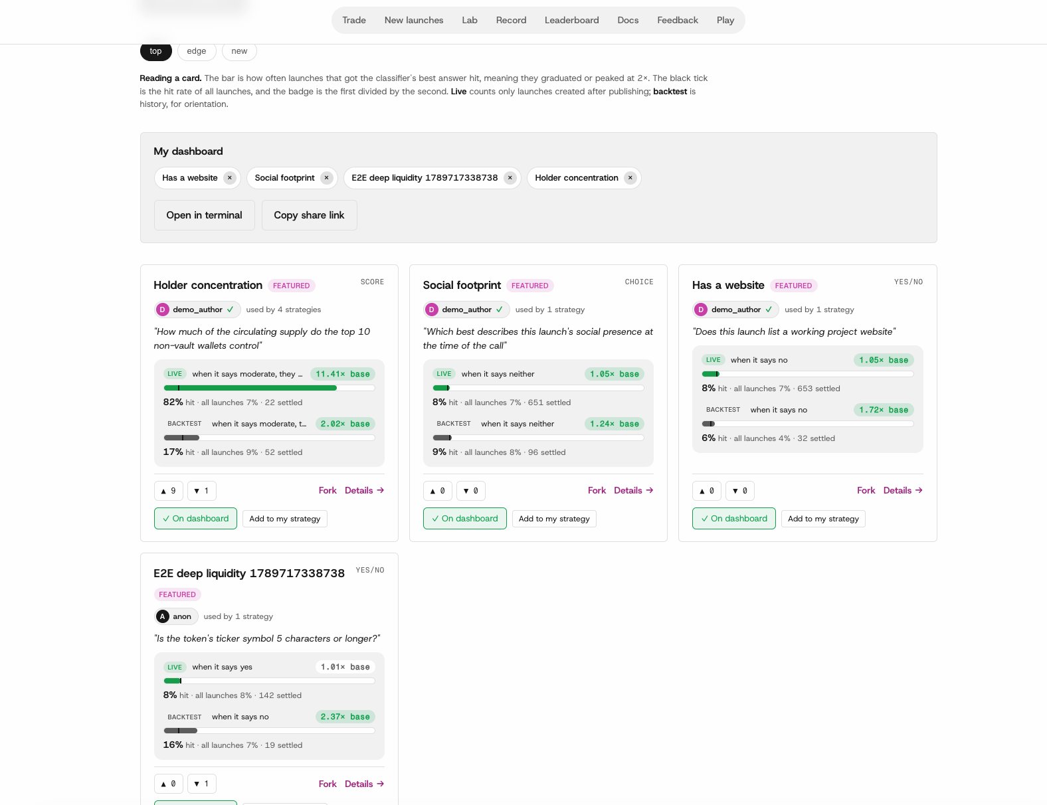The height and width of the screenshot is (805, 1047).
Task: Add Has a website to my strategy
Action: tap(823, 519)
